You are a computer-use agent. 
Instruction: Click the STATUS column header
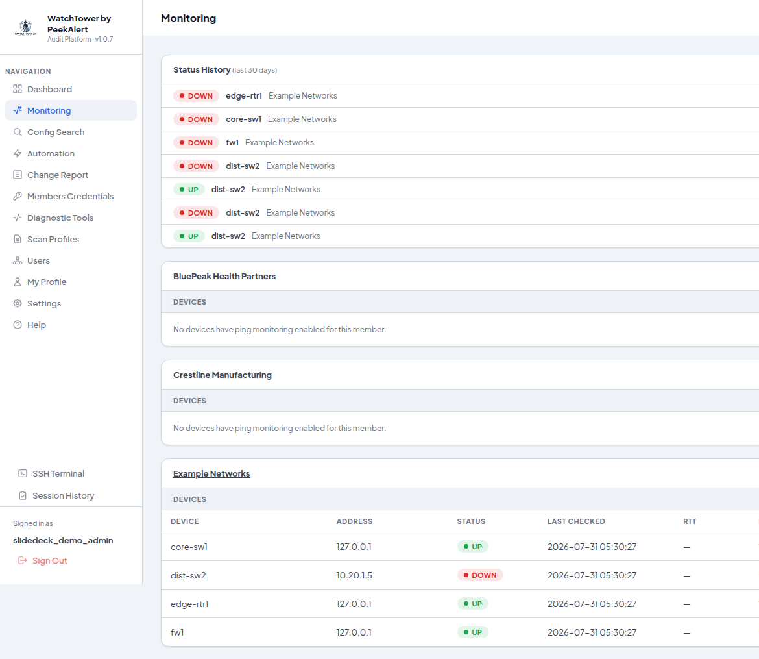pos(471,521)
